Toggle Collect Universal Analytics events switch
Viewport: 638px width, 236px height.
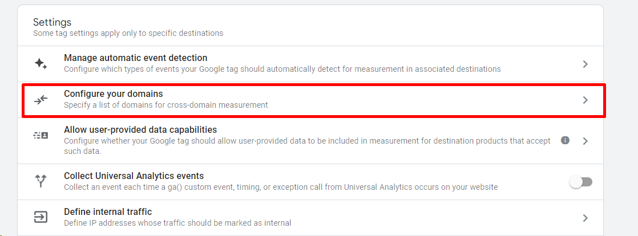click(x=581, y=182)
